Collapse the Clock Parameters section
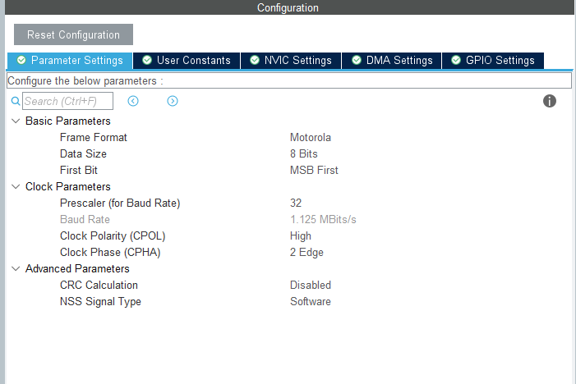Screen dimensions: 576x384 click(16, 186)
